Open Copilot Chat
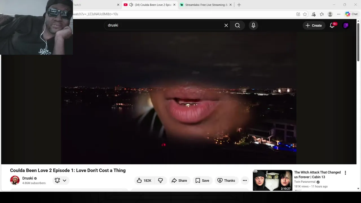 pos(351,14)
